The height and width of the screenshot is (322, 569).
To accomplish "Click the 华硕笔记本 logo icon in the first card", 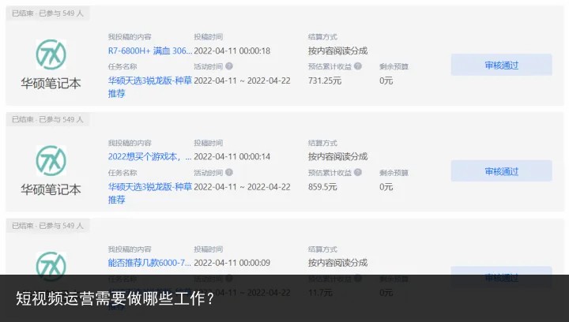I will click(x=51, y=54).
